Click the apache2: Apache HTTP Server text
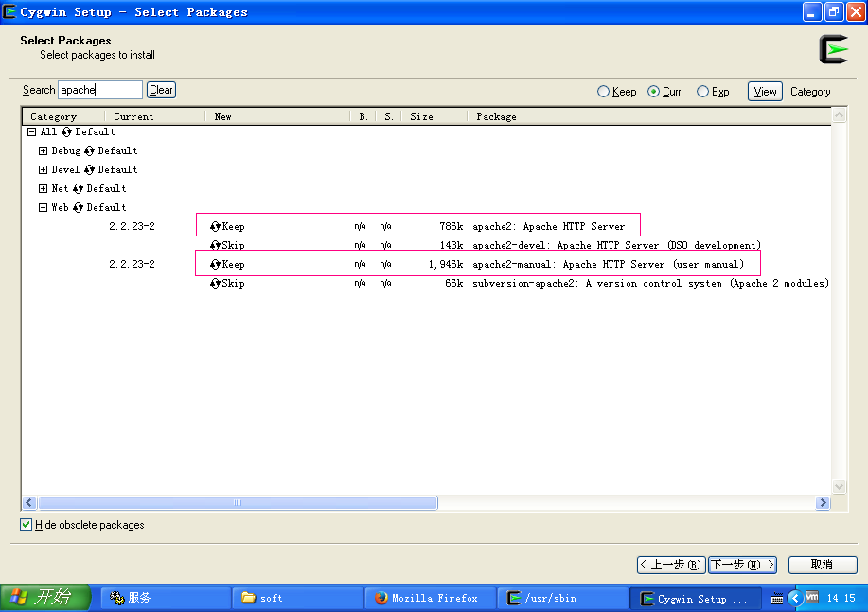The height and width of the screenshot is (612, 868). coord(548,226)
